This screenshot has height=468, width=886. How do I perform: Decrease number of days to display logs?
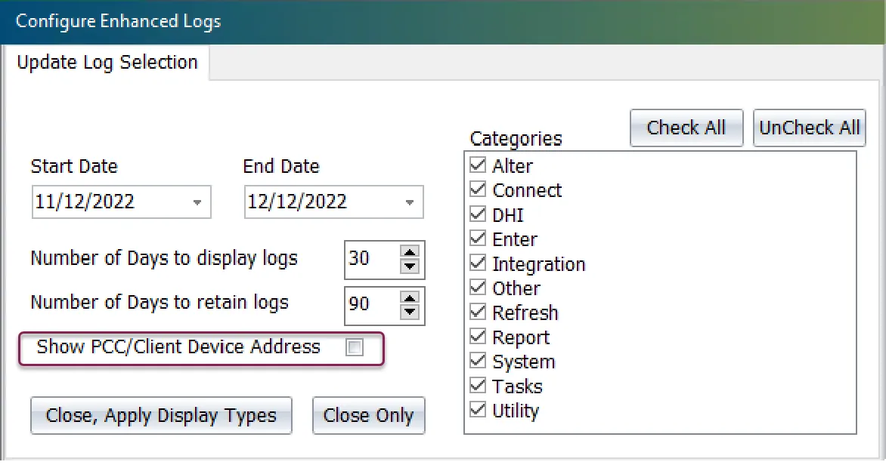409,266
